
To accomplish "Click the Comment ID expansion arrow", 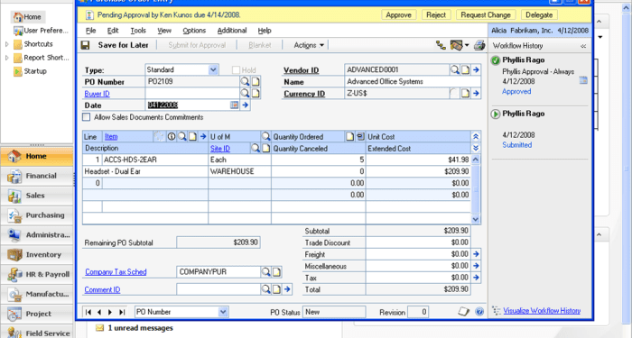I will [287, 289].
